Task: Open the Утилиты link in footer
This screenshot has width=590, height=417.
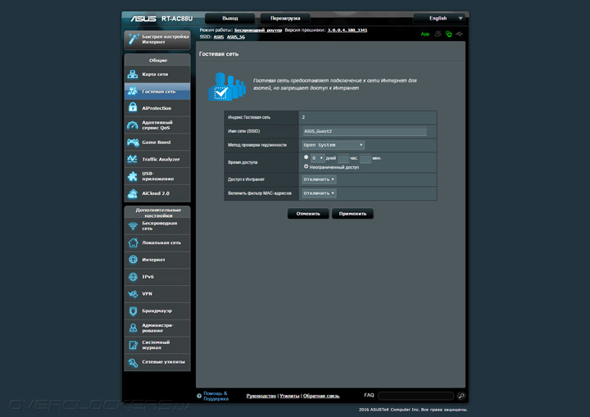Action: pyautogui.click(x=289, y=396)
